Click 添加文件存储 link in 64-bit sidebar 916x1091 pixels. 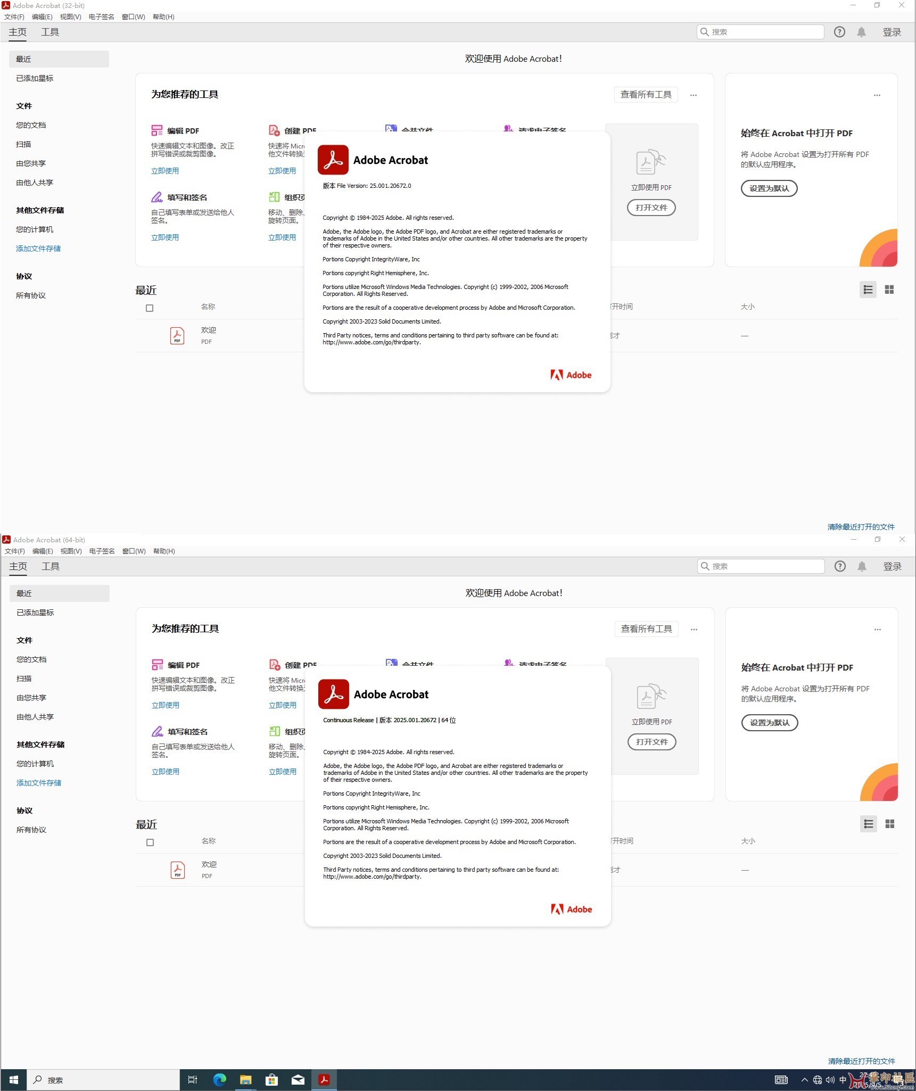tap(39, 783)
